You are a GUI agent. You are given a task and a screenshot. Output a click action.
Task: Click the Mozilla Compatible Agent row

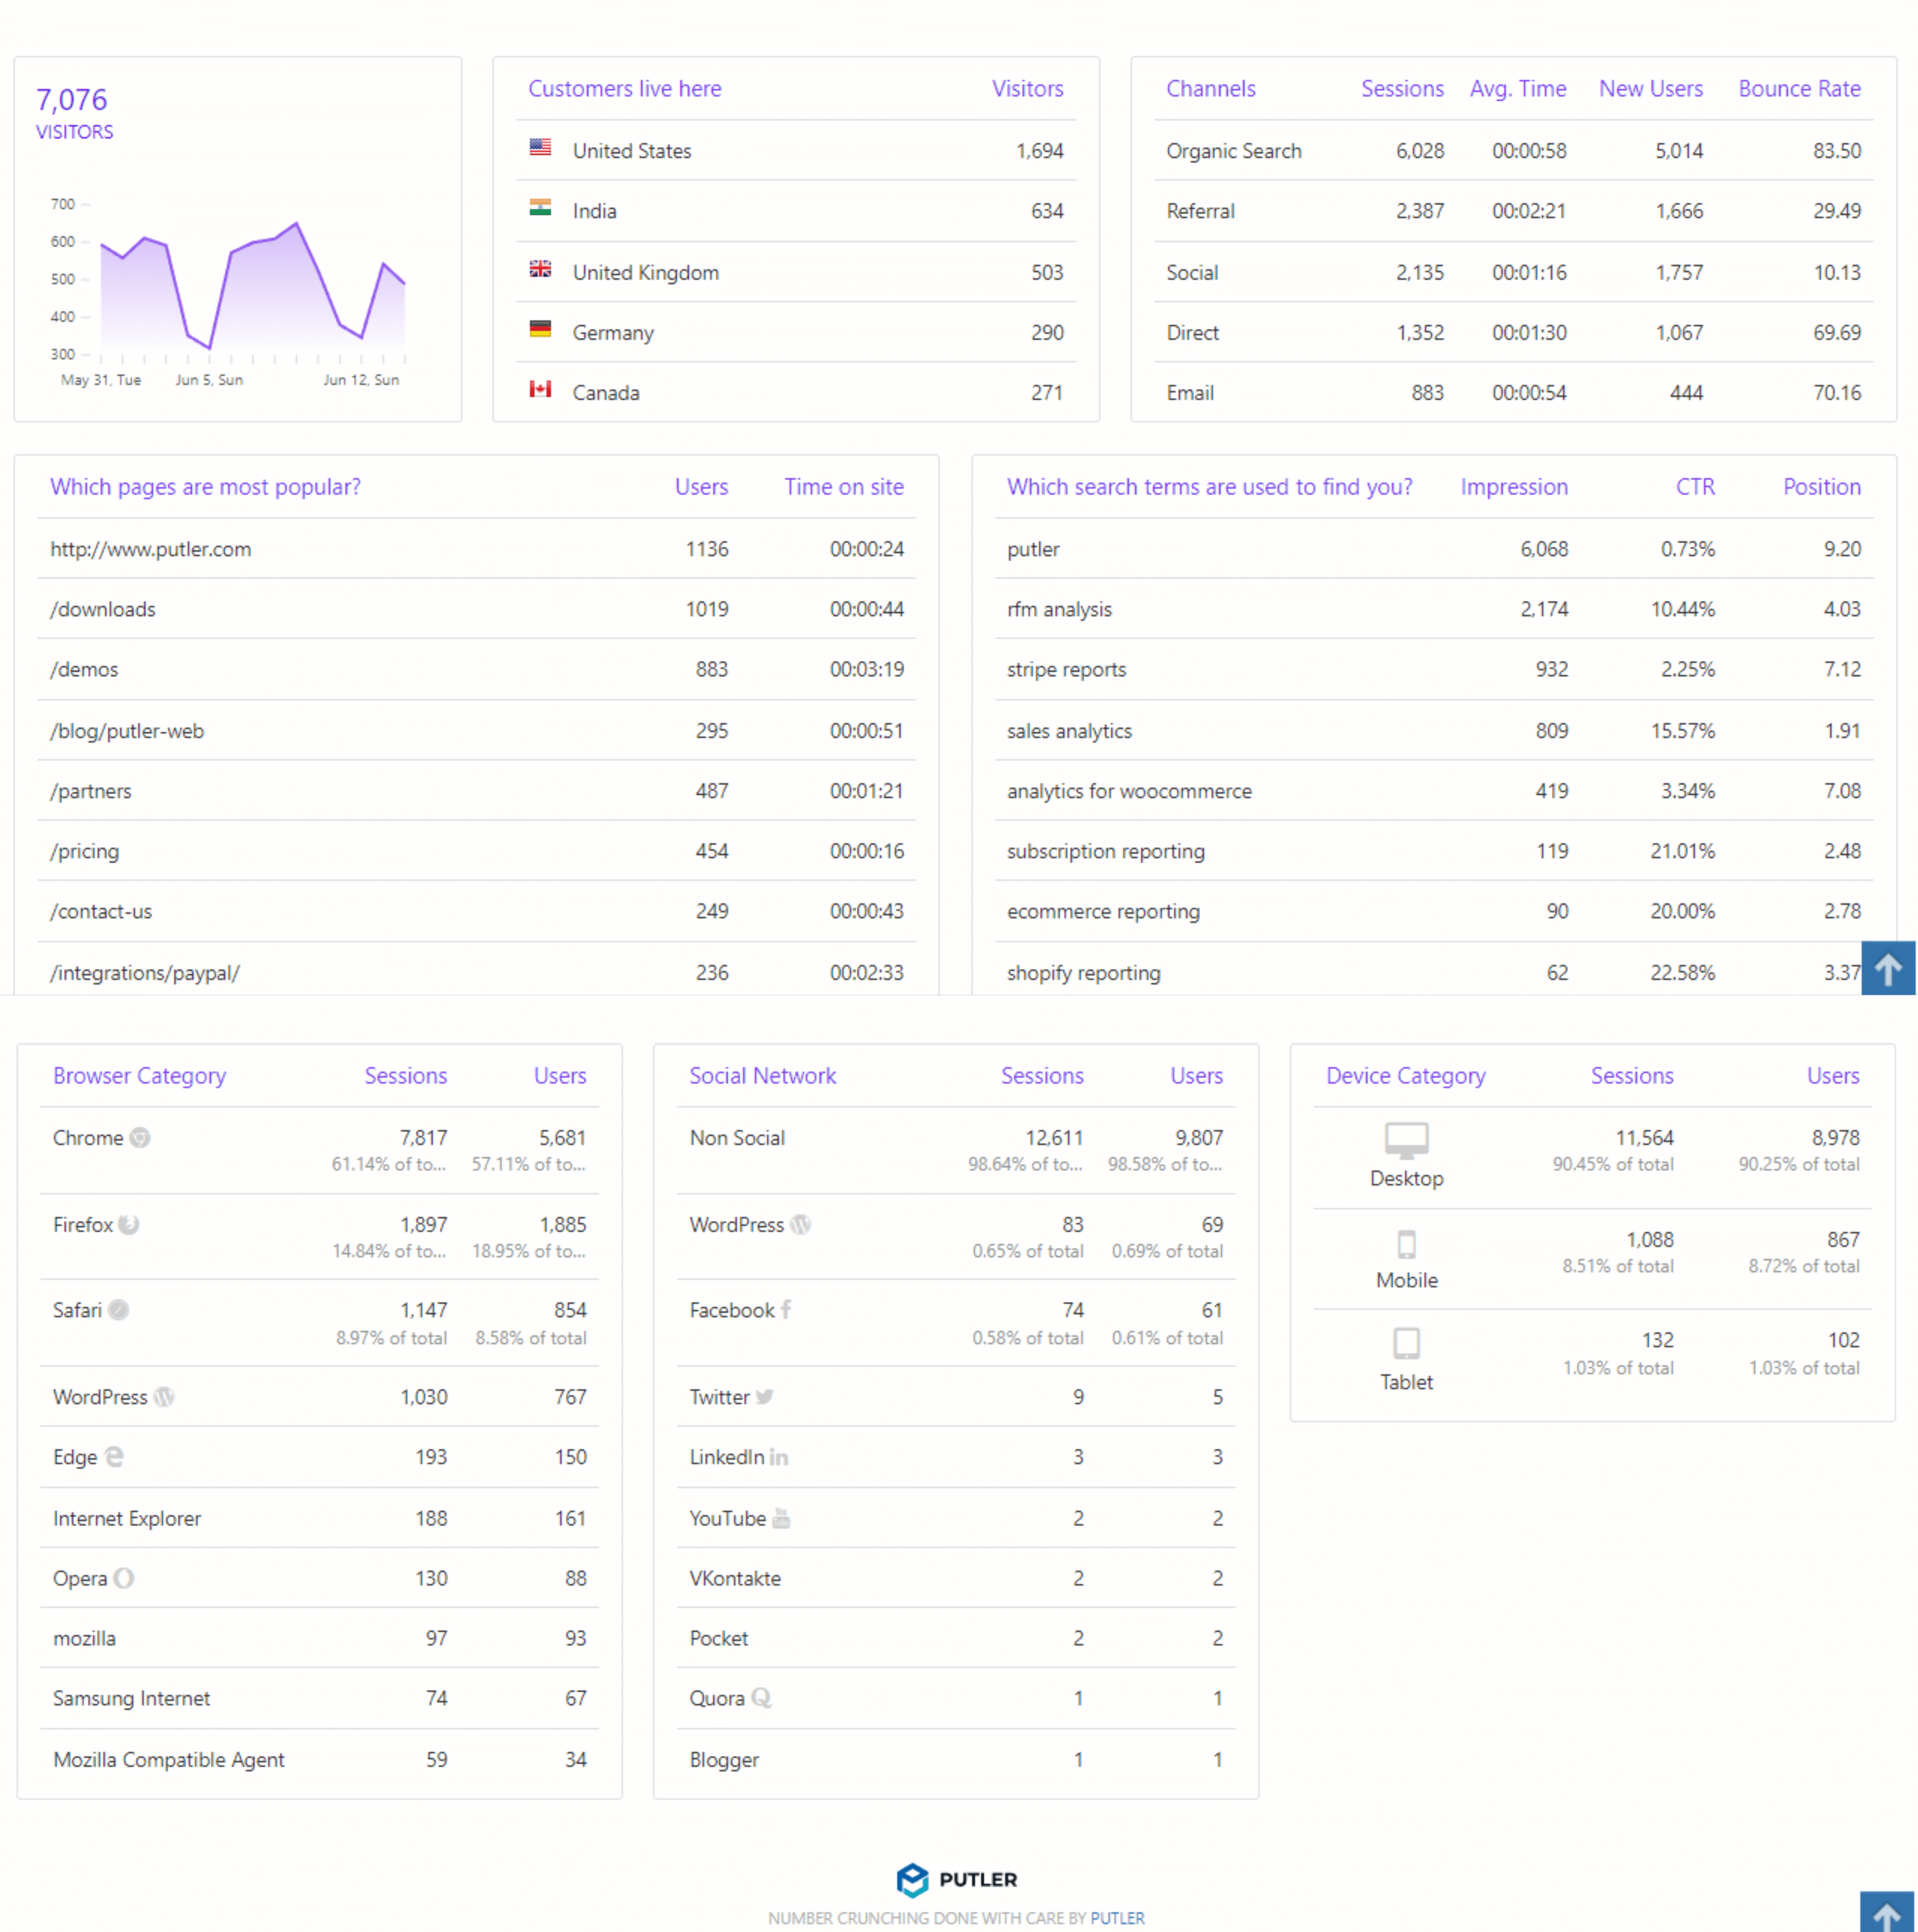(x=319, y=1758)
